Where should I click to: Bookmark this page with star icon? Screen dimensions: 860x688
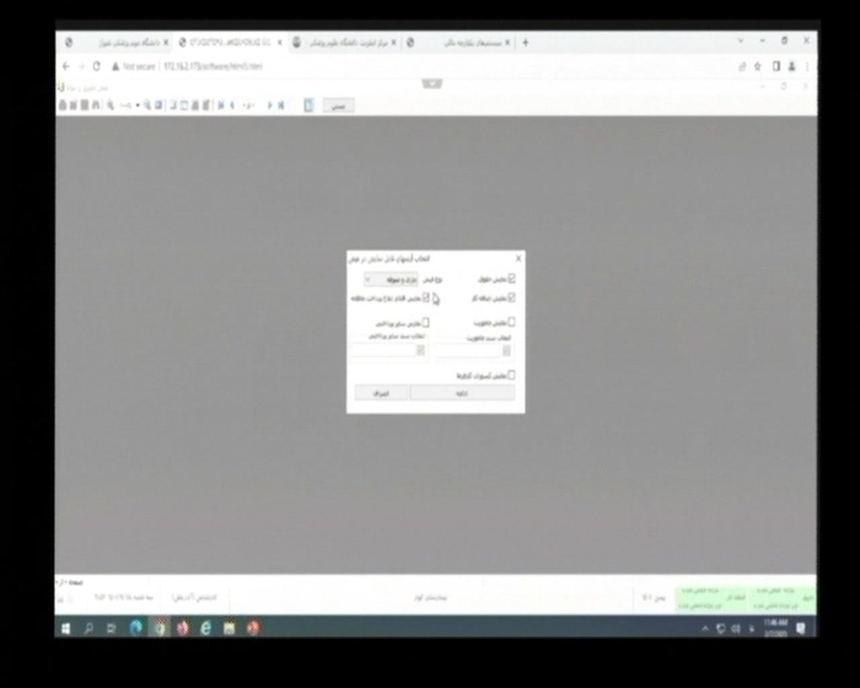point(758,67)
